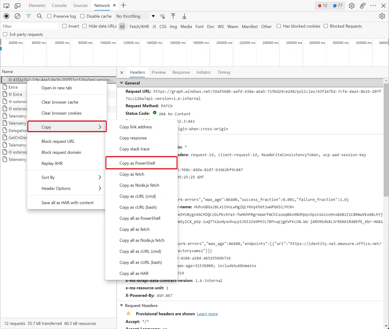Open Network panel settings gear
Viewport: 389px width, 329px height.
[382, 16]
